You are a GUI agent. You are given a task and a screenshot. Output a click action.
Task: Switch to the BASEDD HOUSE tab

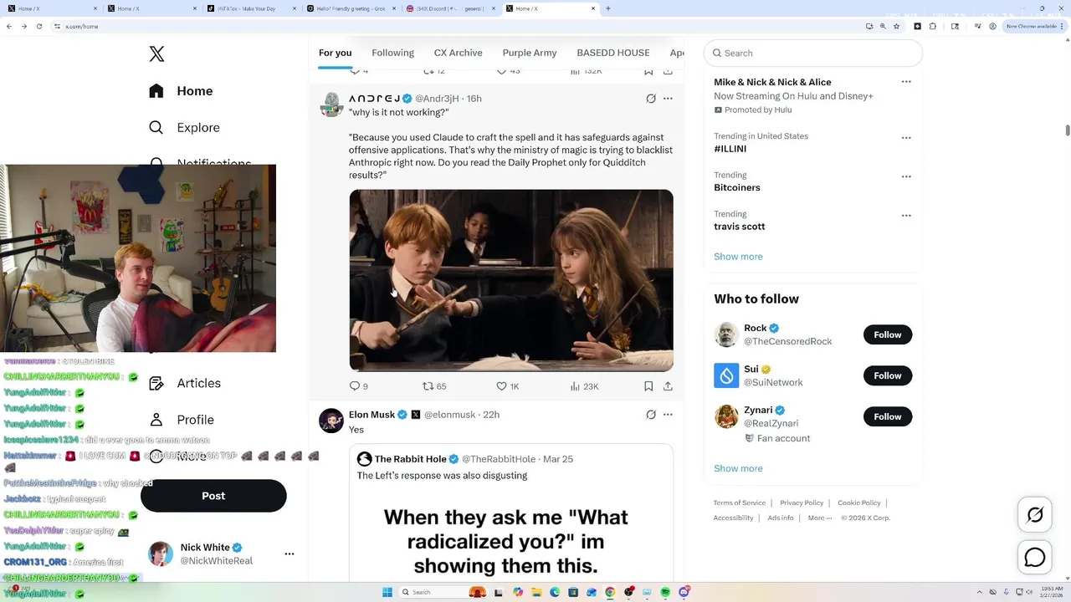coord(613,53)
